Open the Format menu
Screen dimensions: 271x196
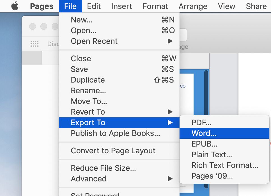point(155,6)
